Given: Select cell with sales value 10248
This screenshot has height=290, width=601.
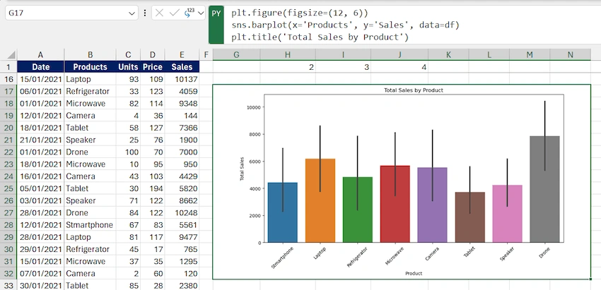Looking at the screenshot, I should click(x=182, y=212).
